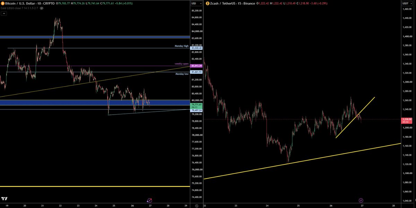Click the 85,200.00 Bitcoin scale label
This screenshot has width=416, height=208.
click(196, 11)
